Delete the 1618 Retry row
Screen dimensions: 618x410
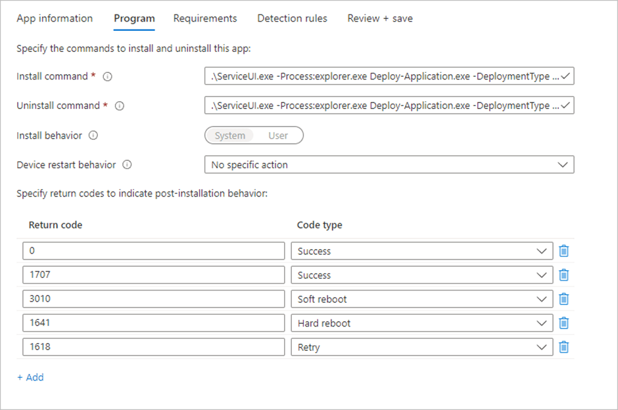563,347
